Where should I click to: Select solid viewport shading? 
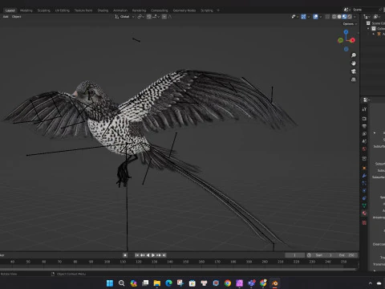point(339,17)
